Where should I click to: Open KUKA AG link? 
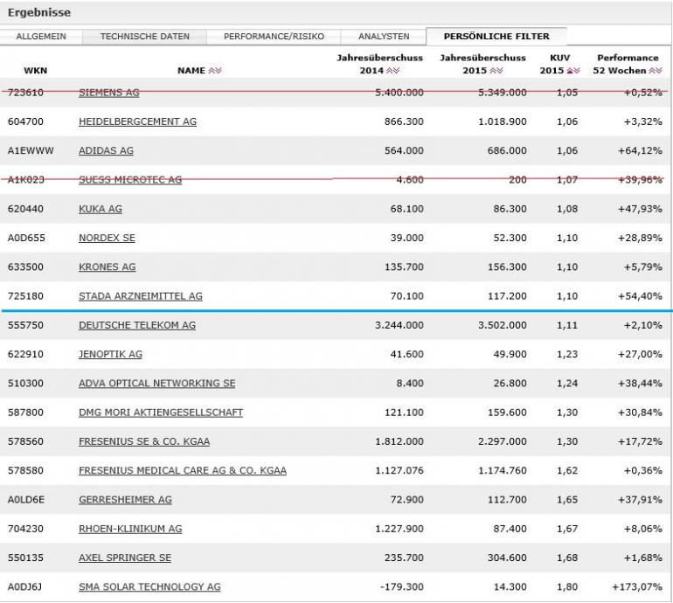coord(101,209)
